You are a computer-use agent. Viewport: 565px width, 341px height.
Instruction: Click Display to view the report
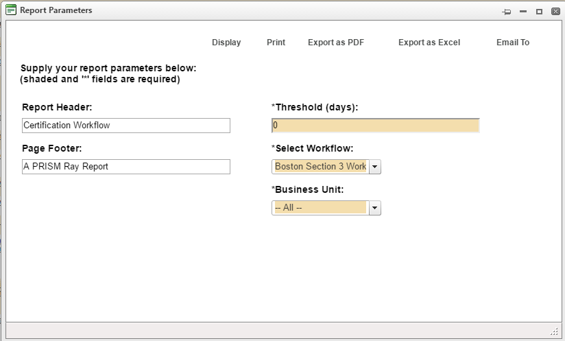226,43
